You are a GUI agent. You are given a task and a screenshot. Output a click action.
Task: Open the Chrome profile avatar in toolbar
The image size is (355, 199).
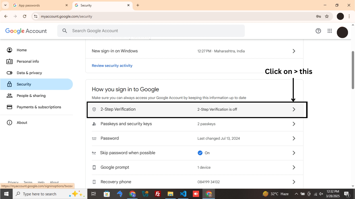(340, 16)
